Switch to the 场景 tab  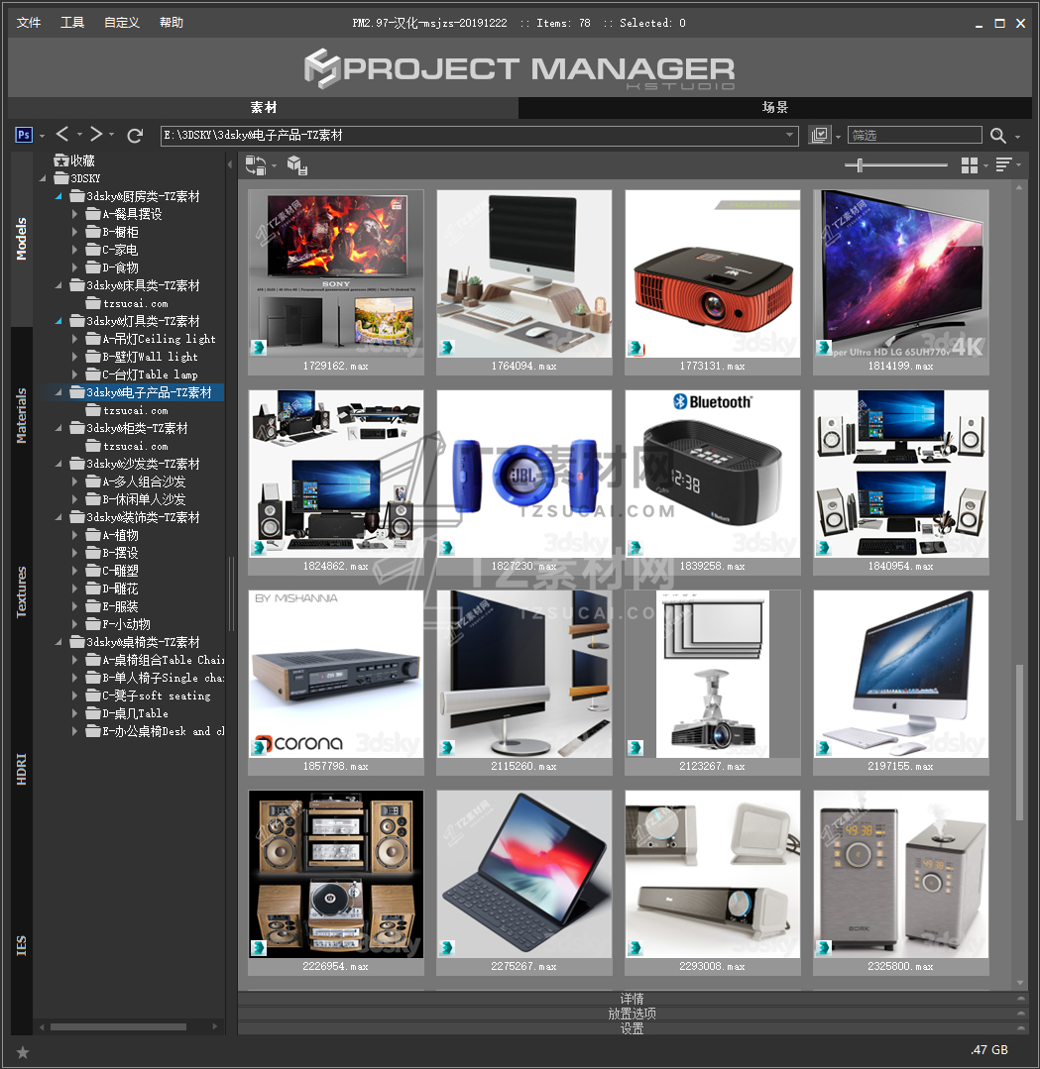tap(774, 108)
